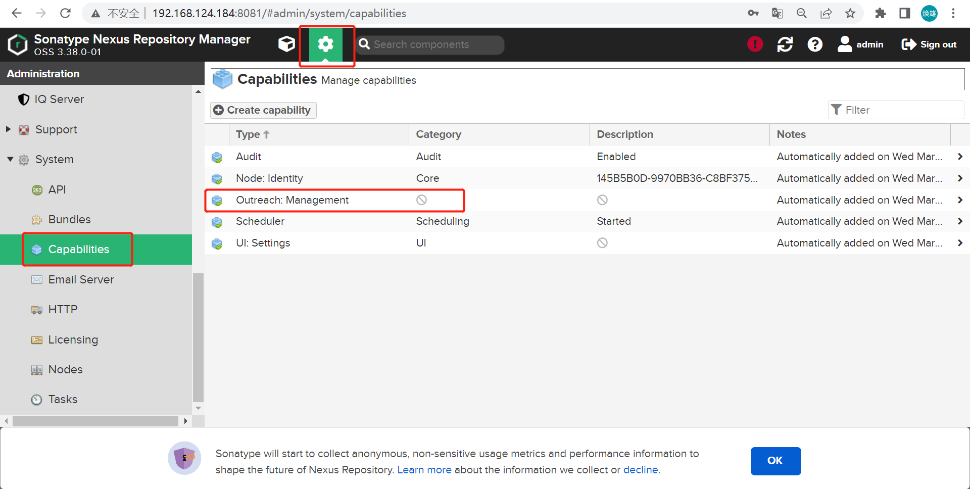Open the browser zoom icon
The height and width of the screenshot is (489, 970).
[802, 13]
